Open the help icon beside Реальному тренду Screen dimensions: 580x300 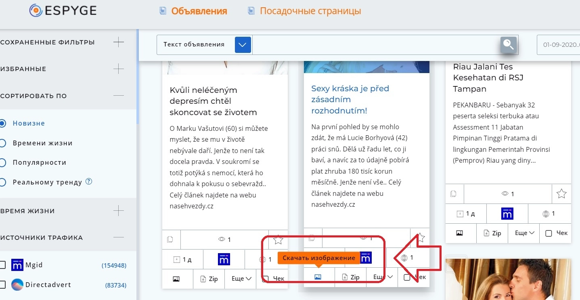89,182
